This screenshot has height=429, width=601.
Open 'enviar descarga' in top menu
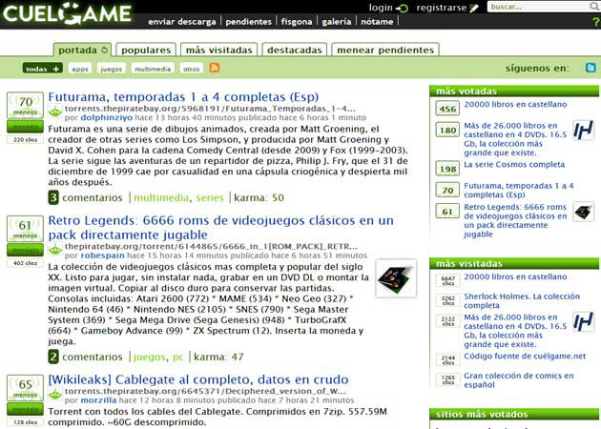click(x=182, y=20)
